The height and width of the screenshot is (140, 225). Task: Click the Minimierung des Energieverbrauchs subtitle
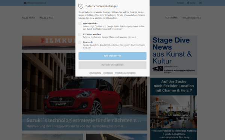click(x=76, y=126)
